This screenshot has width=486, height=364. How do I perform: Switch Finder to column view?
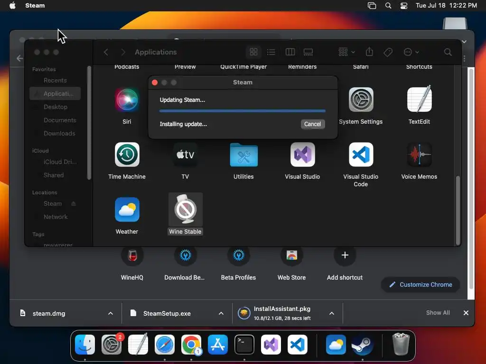click(x=290, y=52)
